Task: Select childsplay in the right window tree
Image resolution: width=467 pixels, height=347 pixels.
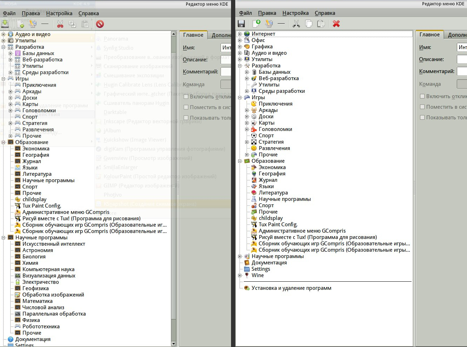Action: pyautogui.click(x=271, y=218)
